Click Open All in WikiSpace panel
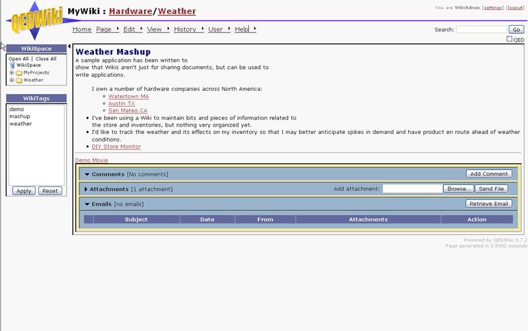Screen dimensions: 528x331 19,58
